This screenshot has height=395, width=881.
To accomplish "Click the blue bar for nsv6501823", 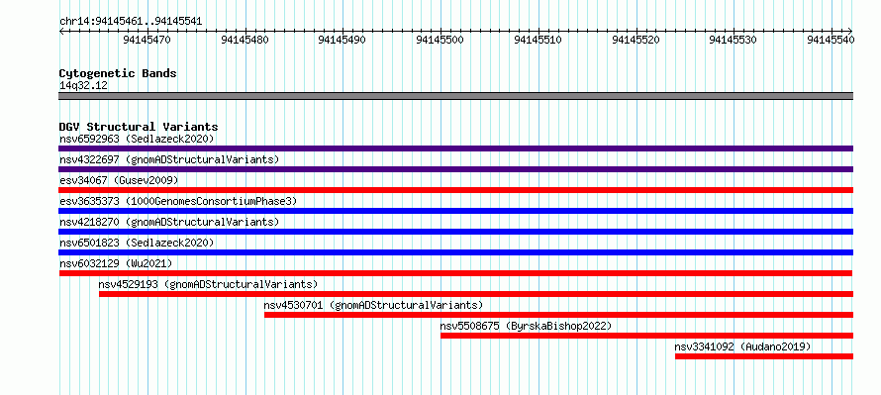I will click(x=455, y=252).
